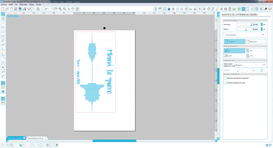Image resolution: width=273 pixels, height=148 pixels.
Task: Click the vertical scrollbar thumb
Action: [x=218, y=76]
